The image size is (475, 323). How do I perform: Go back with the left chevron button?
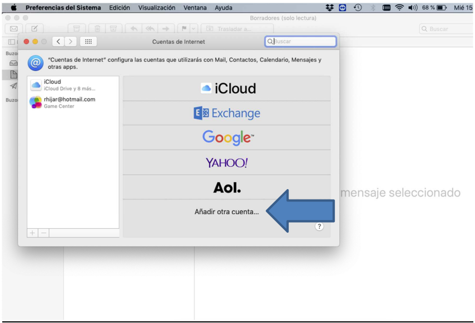click(x=59, y=41)
